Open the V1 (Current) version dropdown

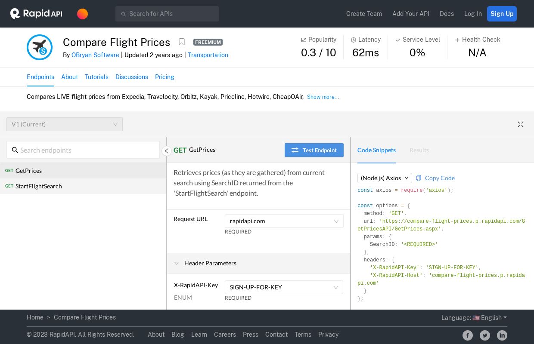65,124
